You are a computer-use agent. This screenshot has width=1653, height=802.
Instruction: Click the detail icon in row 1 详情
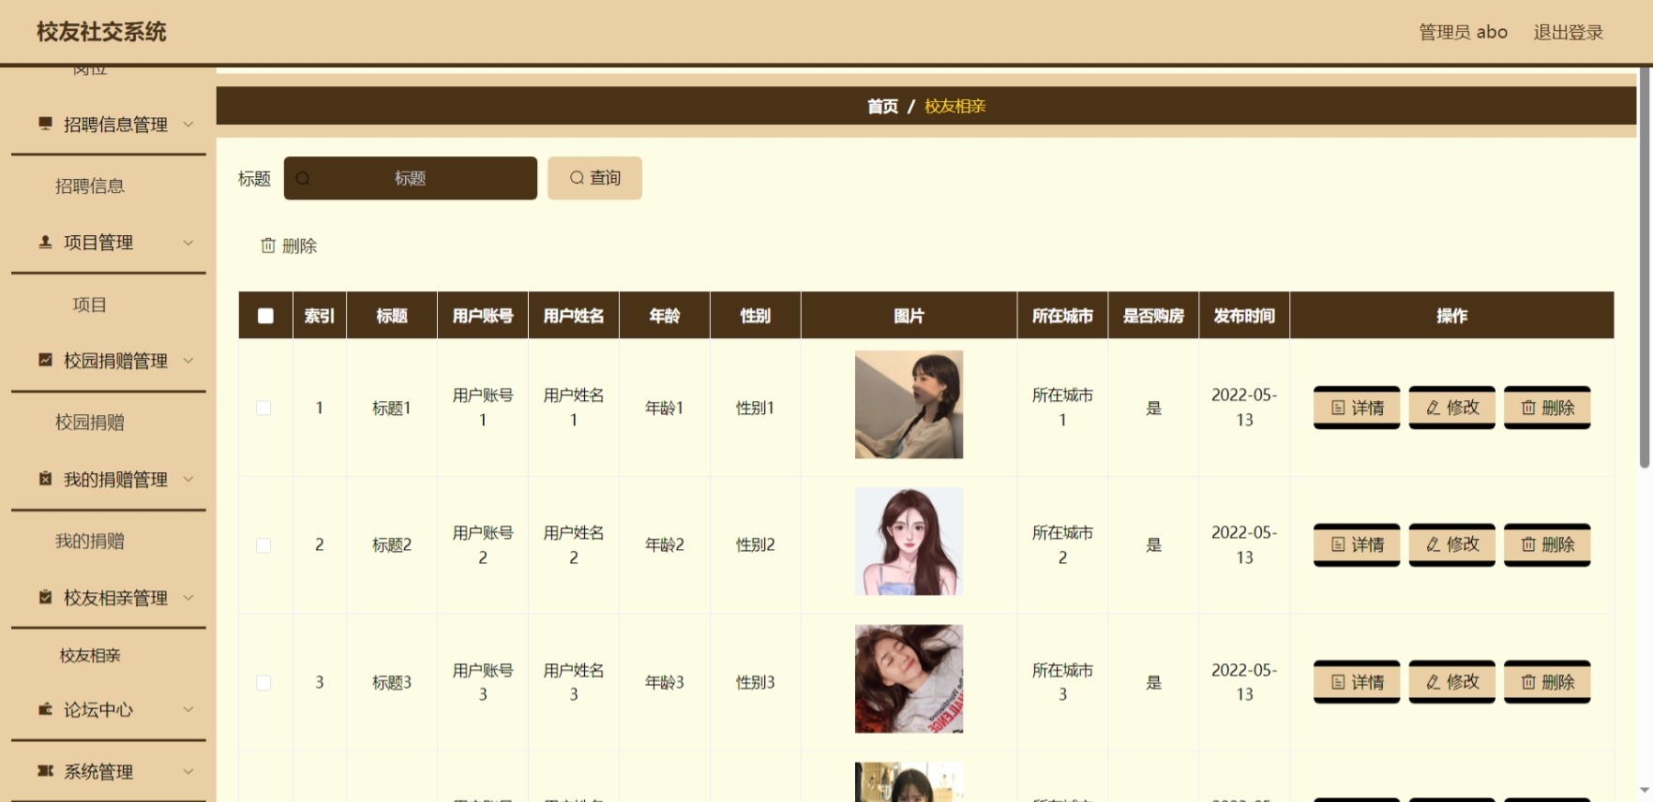pos(1338,408)
